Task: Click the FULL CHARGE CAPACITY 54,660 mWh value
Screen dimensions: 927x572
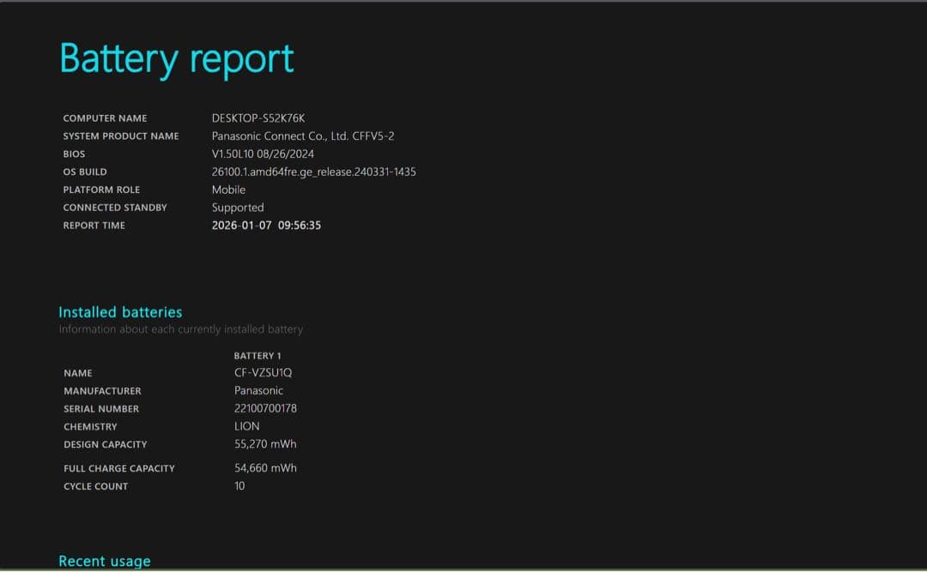Action: (265, 467)
